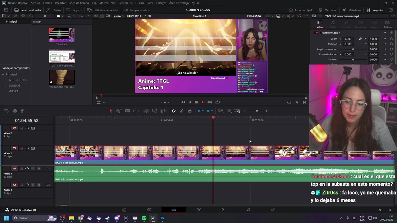The width and height of the screenshot is (397, 223).
Task: Play the timeline in reverse
Action: [x=190, y=102]
